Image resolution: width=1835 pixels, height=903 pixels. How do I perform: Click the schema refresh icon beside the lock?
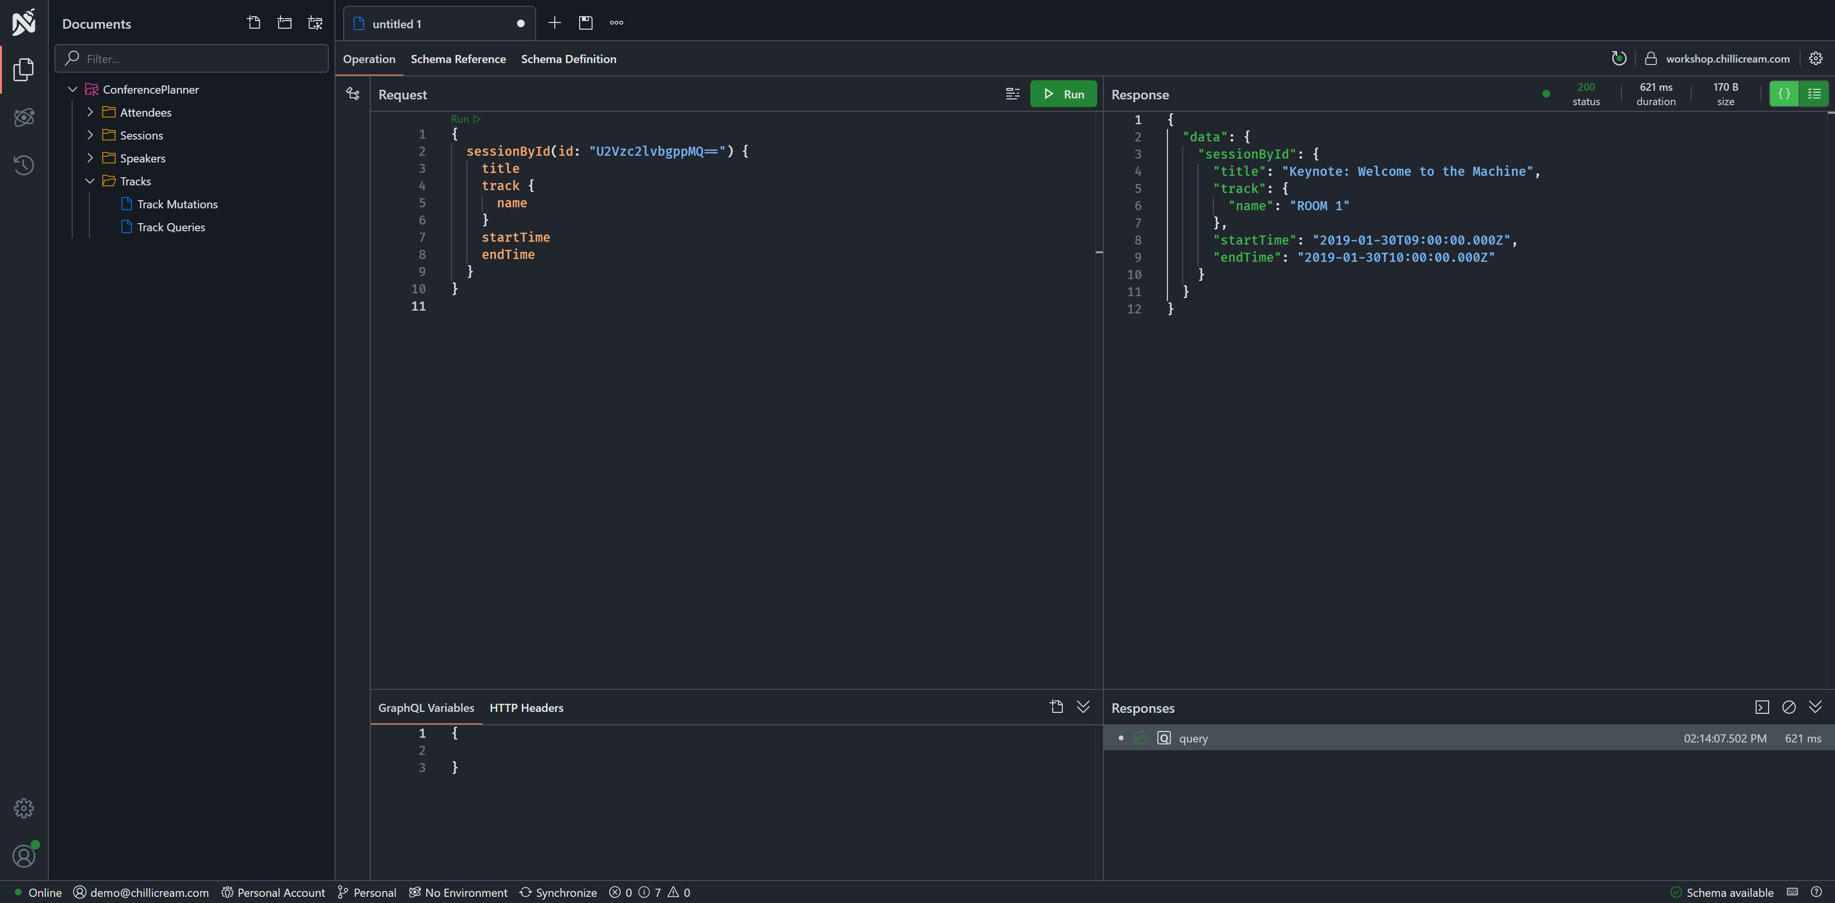click(1619, 58)
